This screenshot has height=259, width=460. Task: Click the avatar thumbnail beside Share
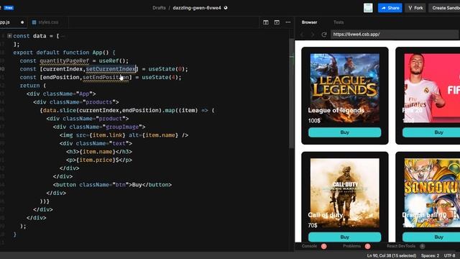click(368, 8)
